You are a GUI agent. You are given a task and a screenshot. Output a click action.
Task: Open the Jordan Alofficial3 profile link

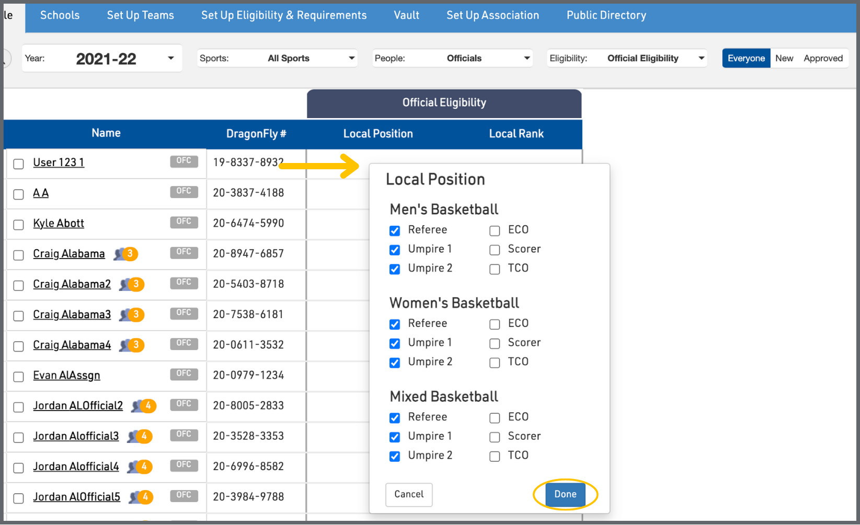tap(76, 436)
